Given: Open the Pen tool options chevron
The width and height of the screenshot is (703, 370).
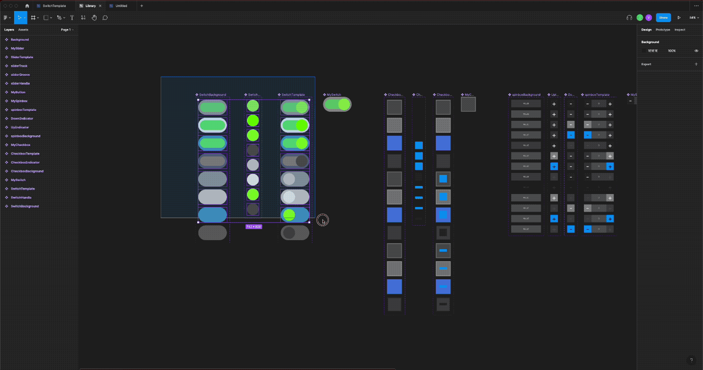Looking at the screenshot, I should [64, 18].
